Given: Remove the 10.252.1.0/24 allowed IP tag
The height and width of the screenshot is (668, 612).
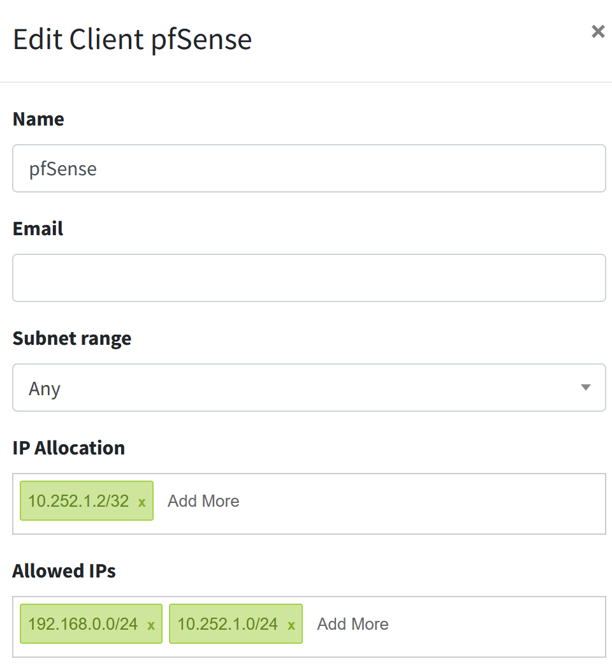Looking at the screenshot, I should [291, 625].
